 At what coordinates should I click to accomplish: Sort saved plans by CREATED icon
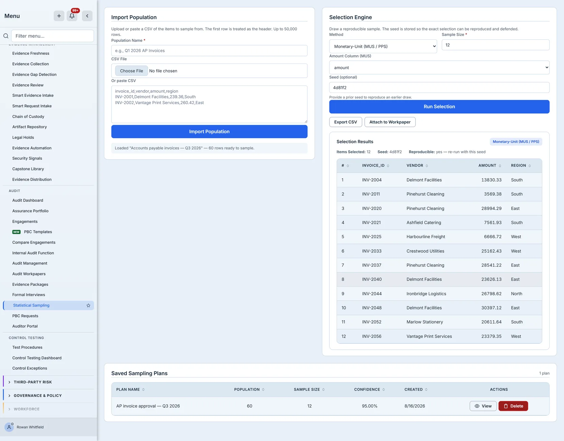pos(426,389)
